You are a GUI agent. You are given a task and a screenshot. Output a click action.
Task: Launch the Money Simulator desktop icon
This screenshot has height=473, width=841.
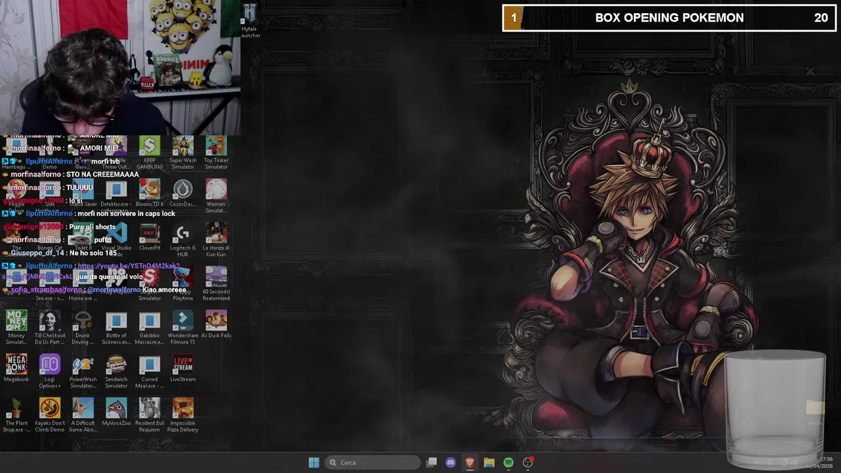[x=16, y=328]
